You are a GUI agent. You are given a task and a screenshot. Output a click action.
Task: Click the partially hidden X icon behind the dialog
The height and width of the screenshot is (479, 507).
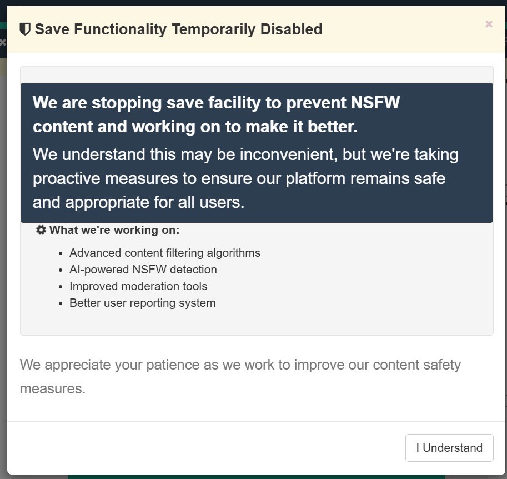[x=3, y=42]
